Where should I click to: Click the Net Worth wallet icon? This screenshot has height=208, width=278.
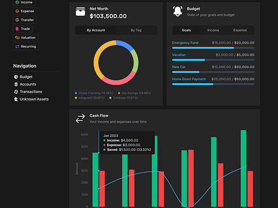(x=81, y=12)
